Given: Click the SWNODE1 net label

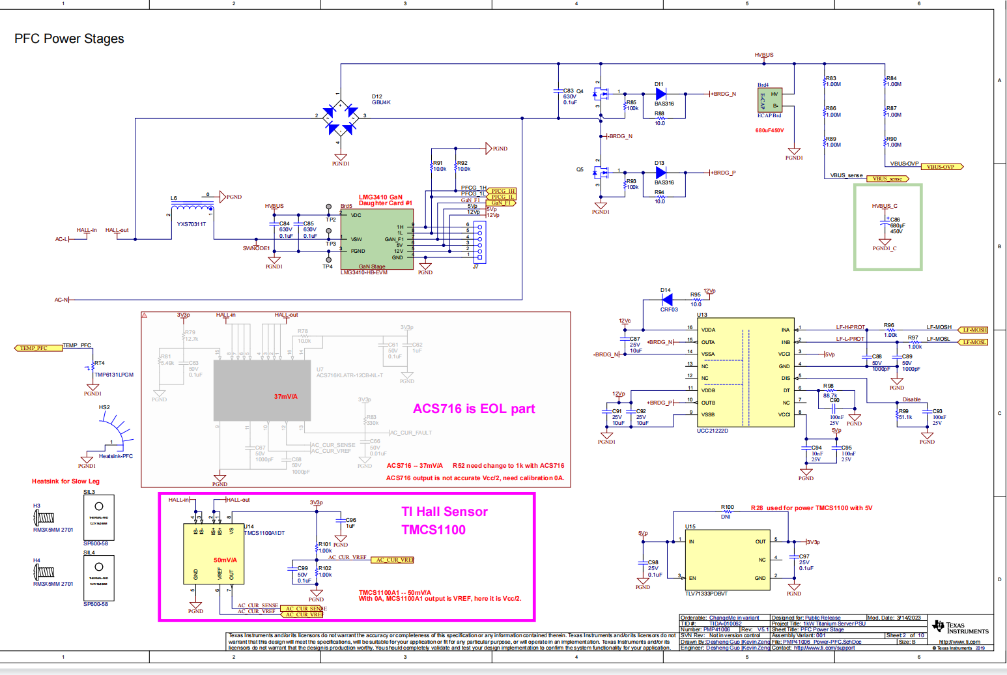Looking at the screenshot, I should pos(256,248).
